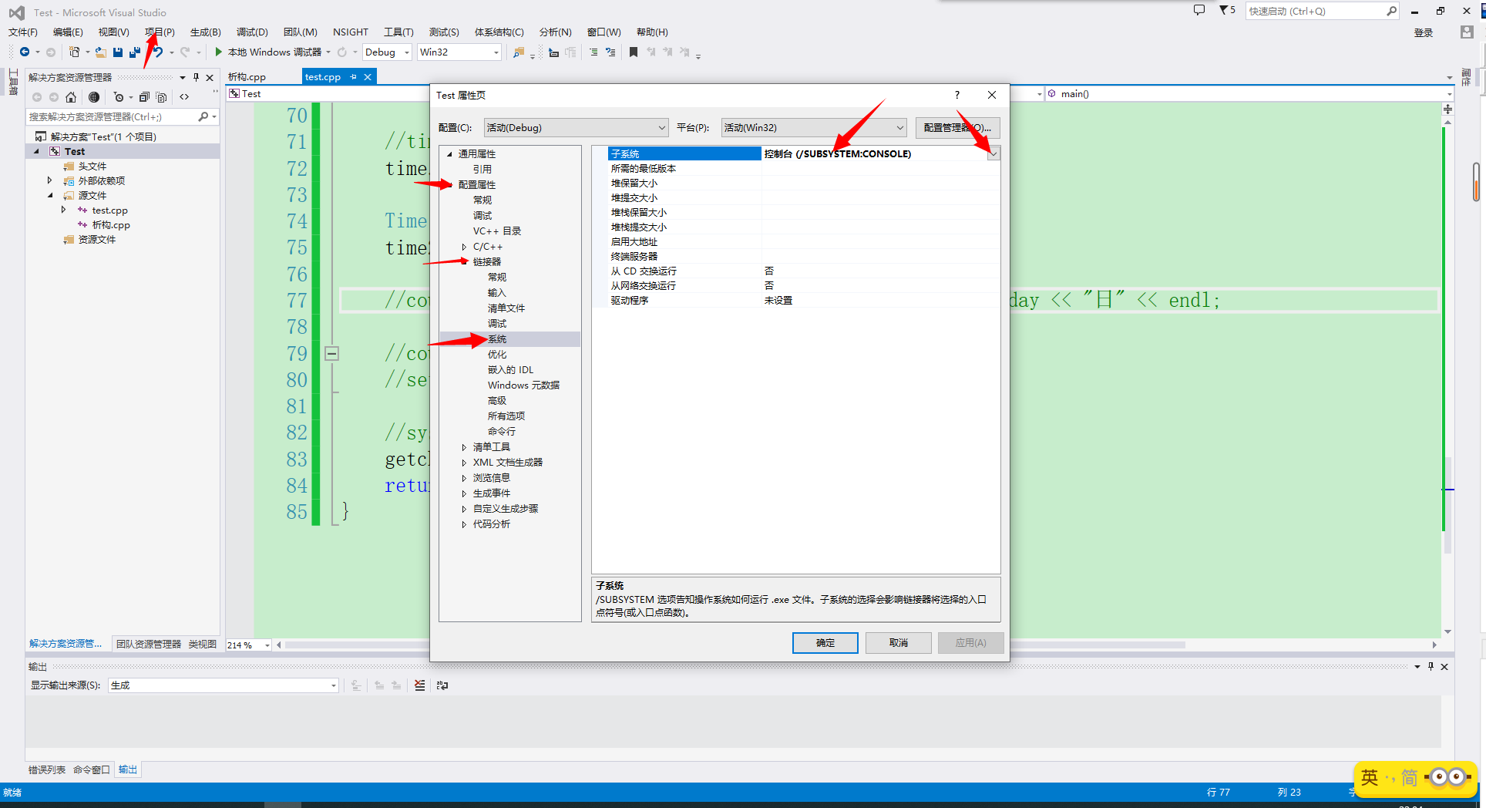The image size is (1486, 808).
Task: Select test.cpp in Solution Explorer
Action: 110,210
